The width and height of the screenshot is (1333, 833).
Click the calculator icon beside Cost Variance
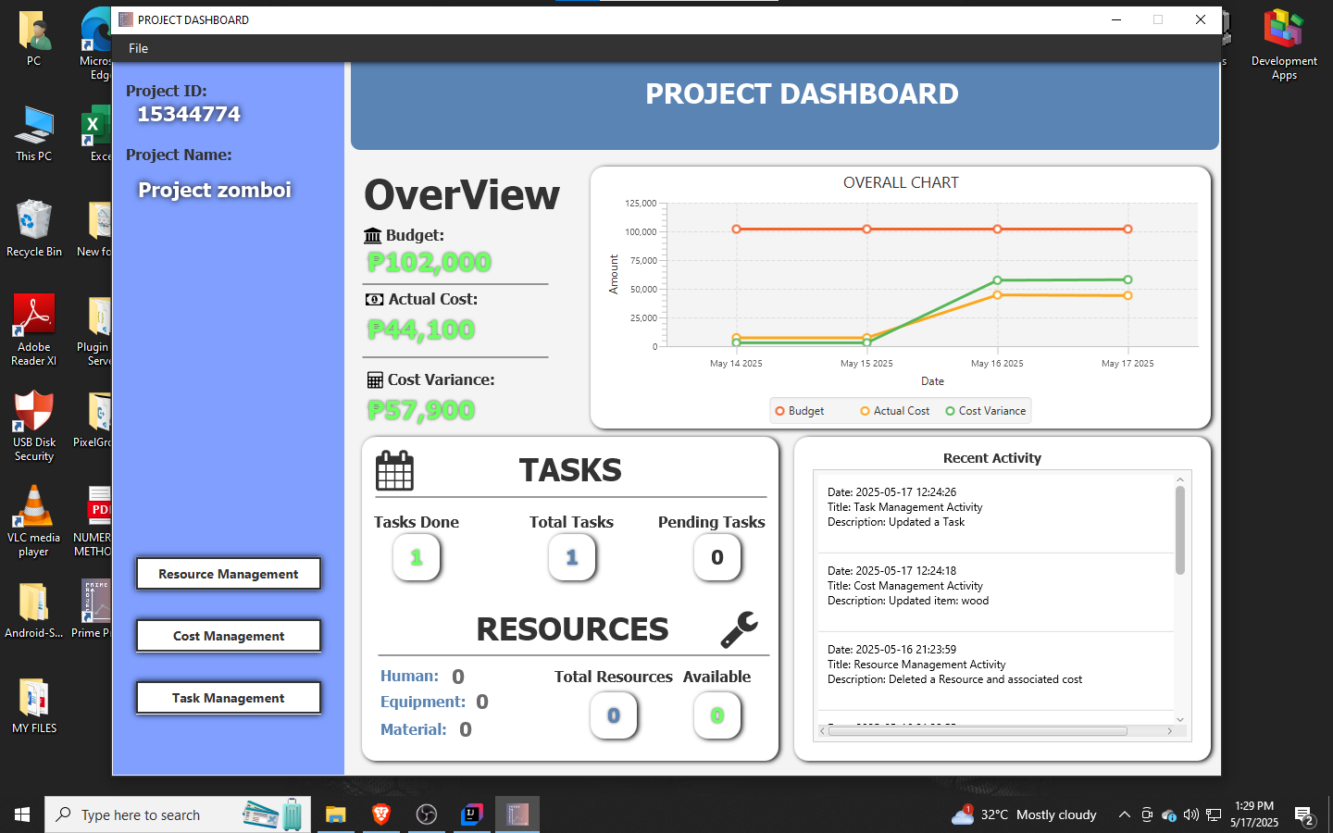coord(375,379)
